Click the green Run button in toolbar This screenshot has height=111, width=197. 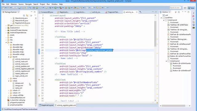(x=55, y=8)
